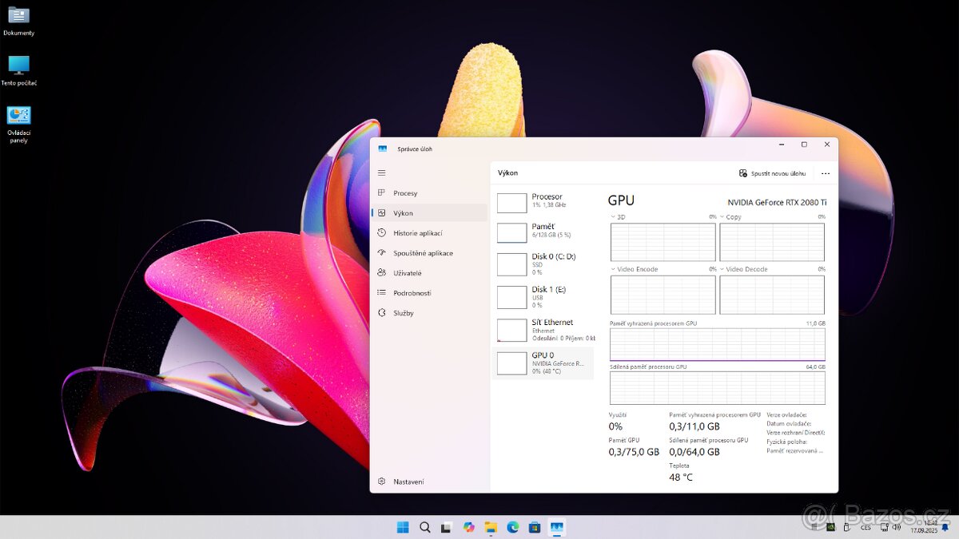Open Copilot from the taskbar
The image size is (959, 539).
click(x=468, y=527)
